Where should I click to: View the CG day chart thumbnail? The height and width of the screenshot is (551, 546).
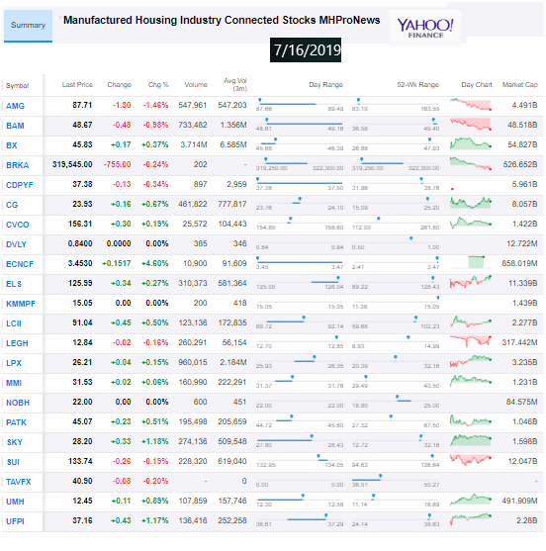[x=471, y=203]
